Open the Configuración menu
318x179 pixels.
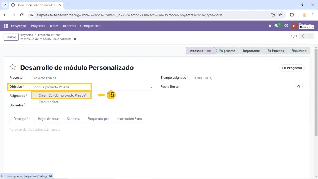(90, 26)
